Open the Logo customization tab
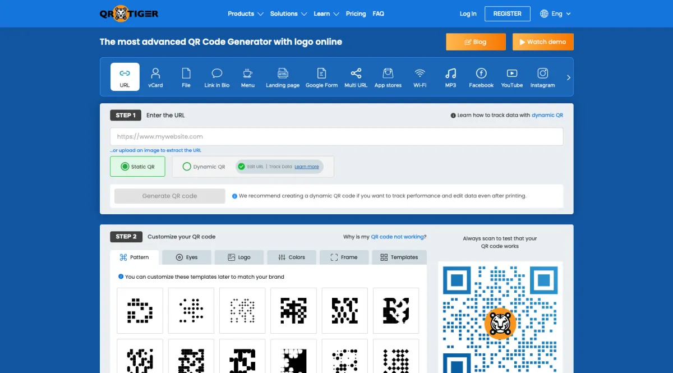 tap(239, 257)
